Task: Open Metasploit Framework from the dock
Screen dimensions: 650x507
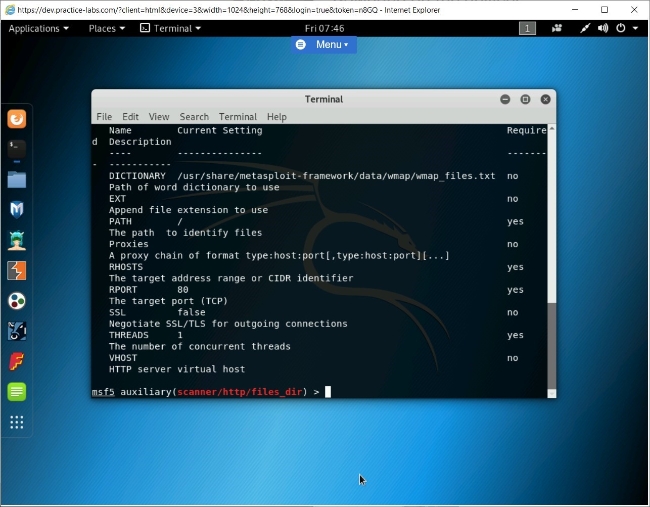Action: [17, 210]
